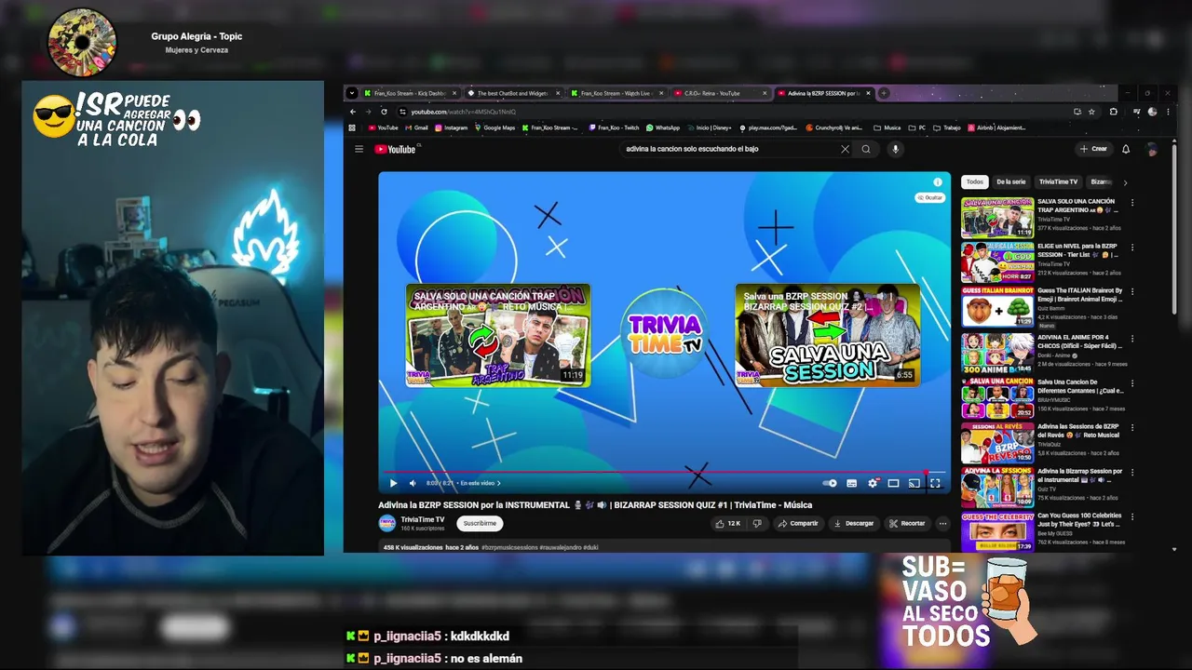1192x670 pixels.
Task: Reload the page in the browser
Action: pos(384,112)
